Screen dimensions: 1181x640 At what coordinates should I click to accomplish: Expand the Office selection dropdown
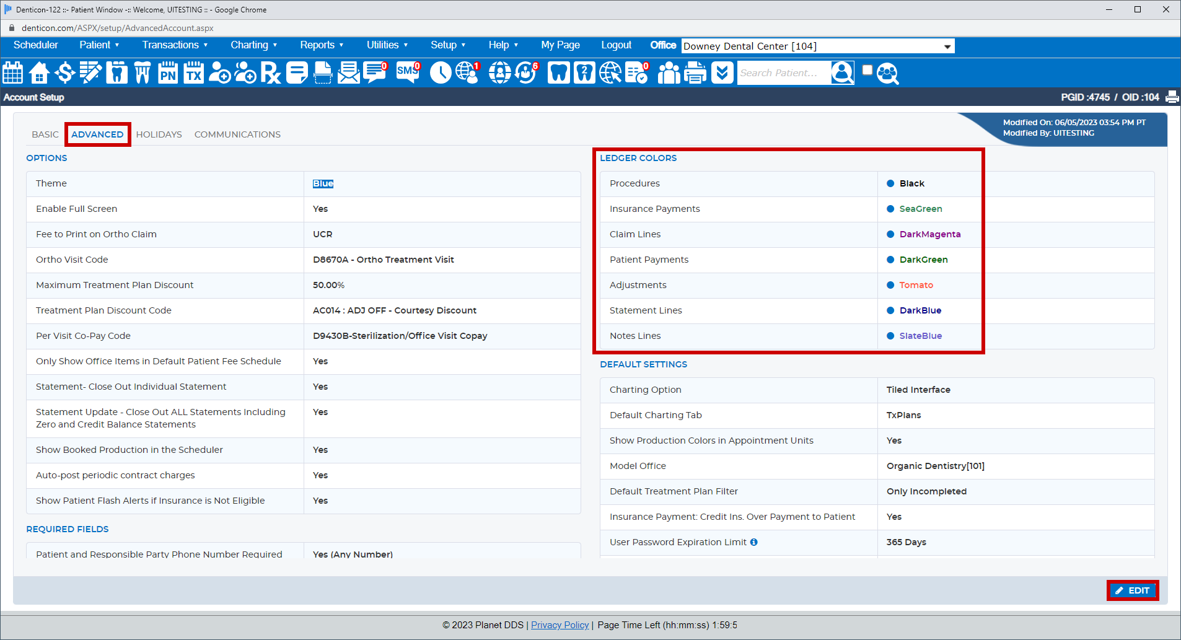[947, 46]
